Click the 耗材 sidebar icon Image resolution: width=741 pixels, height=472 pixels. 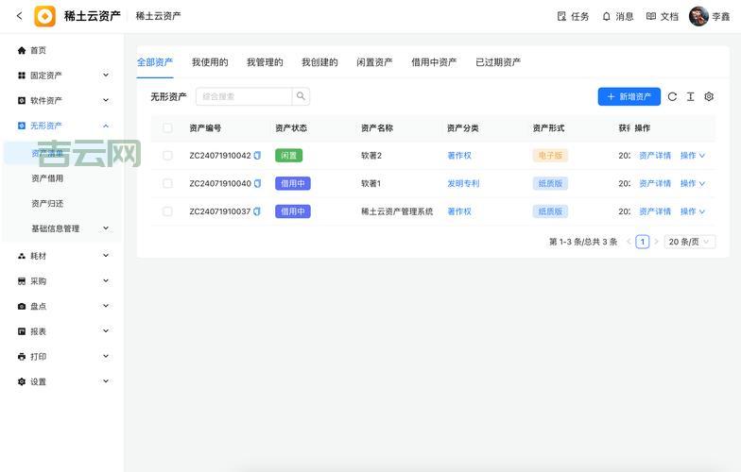pyautogui.click(x=21, y=256)
